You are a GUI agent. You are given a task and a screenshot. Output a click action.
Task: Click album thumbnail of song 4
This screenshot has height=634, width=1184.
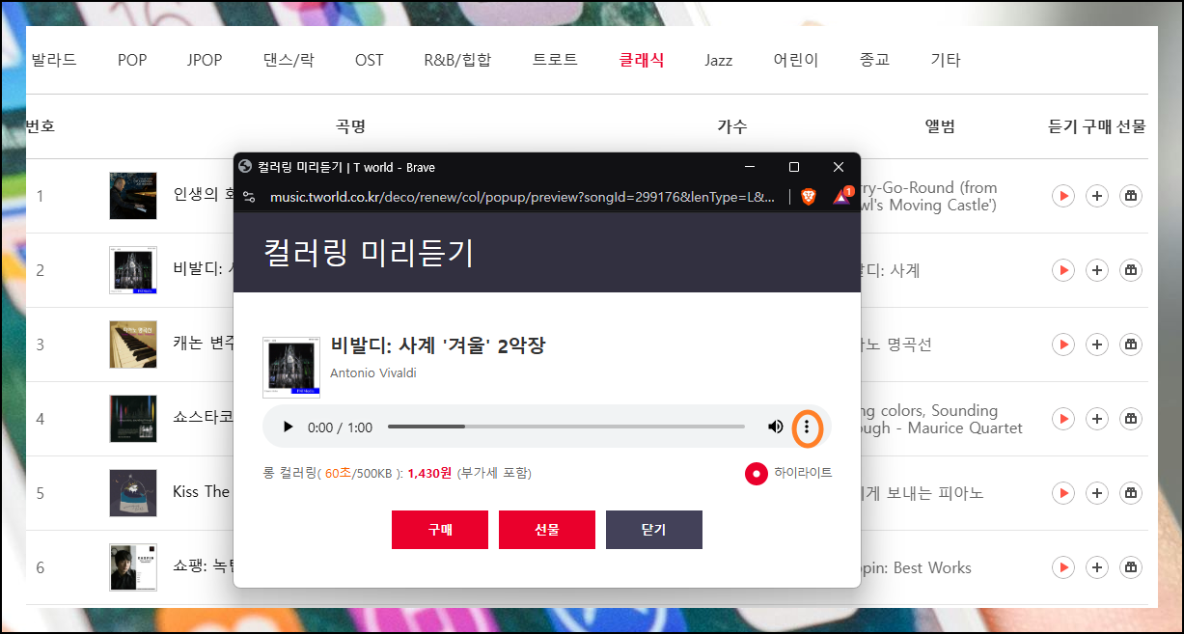coord(133,419)
